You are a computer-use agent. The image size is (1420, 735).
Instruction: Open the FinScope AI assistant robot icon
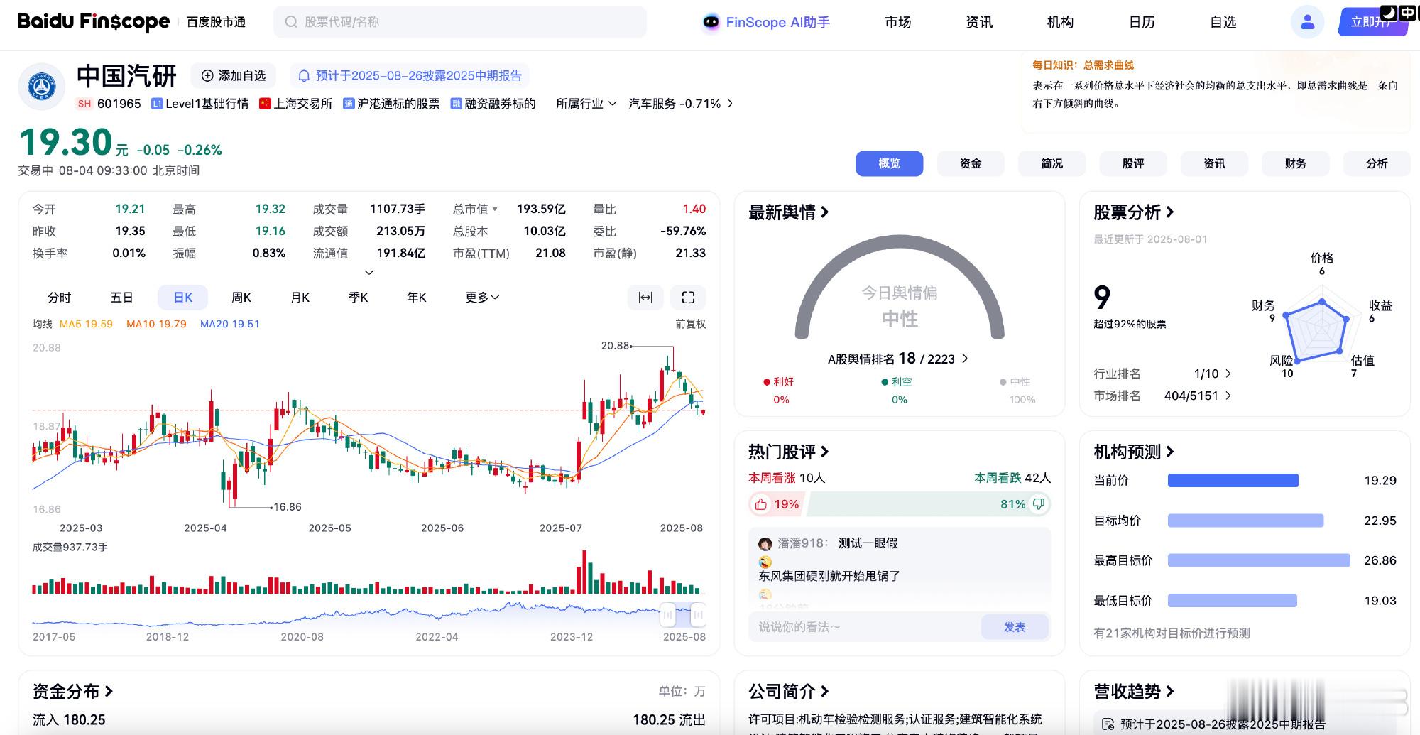point(711,22)
